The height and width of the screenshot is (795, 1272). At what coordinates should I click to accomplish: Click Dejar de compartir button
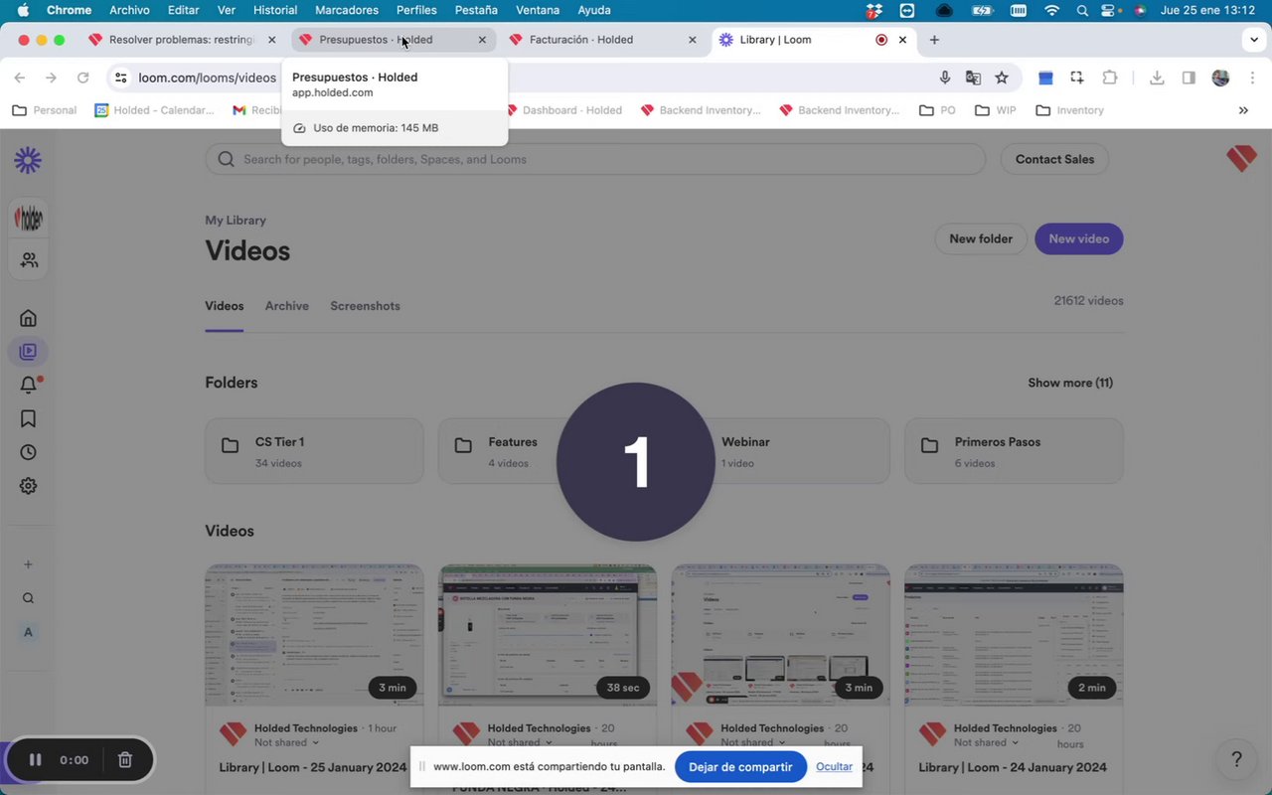tap(740, 767)
